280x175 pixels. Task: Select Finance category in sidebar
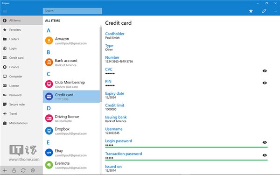tap(21, 67)
